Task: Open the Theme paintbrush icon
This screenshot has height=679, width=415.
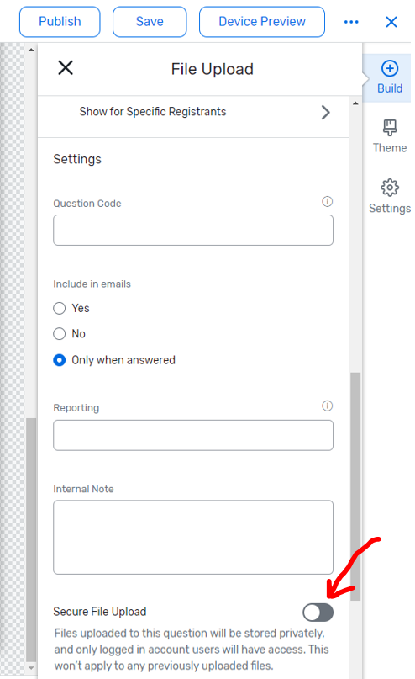Action: [390, 128]
